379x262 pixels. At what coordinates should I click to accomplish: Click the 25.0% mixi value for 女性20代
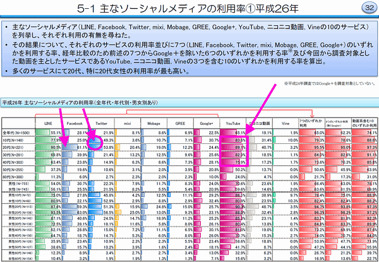[135, 211]
